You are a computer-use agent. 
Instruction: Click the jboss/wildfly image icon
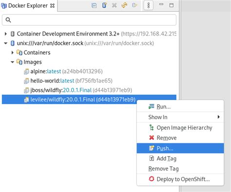[x=26, y=90]
